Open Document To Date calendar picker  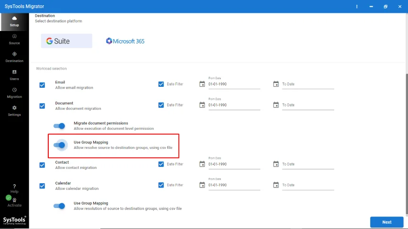coord(276,105)
